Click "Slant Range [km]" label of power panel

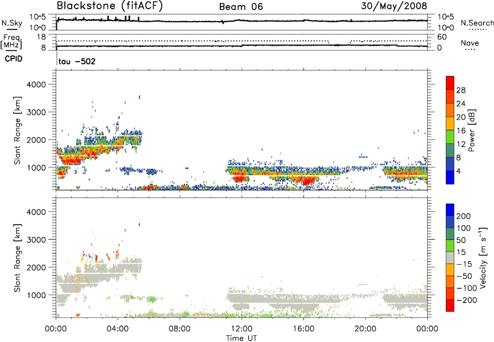pos(17,130)
